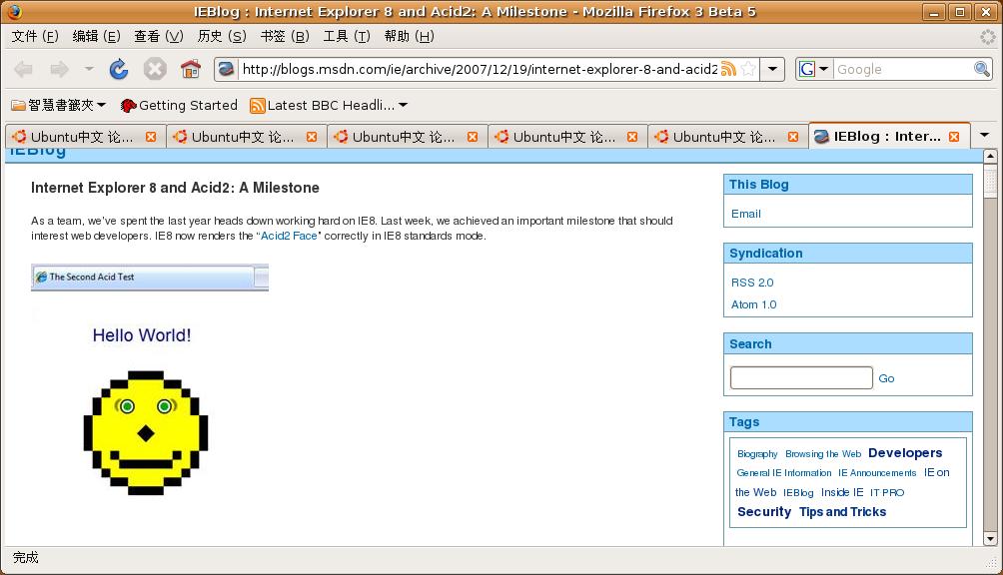The height and width of the screenshot is (575, 1003).
Task: Reload the current page
Action: pos(118,69)
